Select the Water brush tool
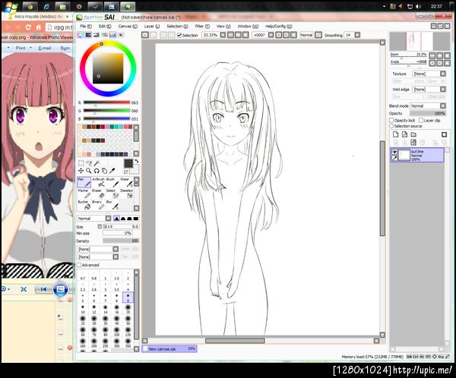 click(126, 182)
